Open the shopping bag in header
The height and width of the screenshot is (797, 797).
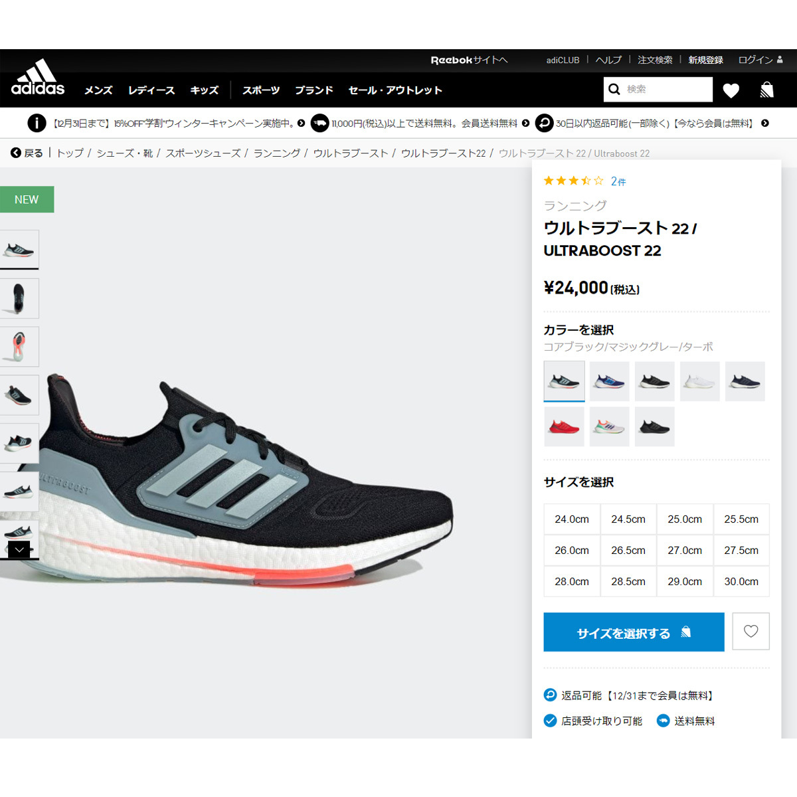click(767, 90)
